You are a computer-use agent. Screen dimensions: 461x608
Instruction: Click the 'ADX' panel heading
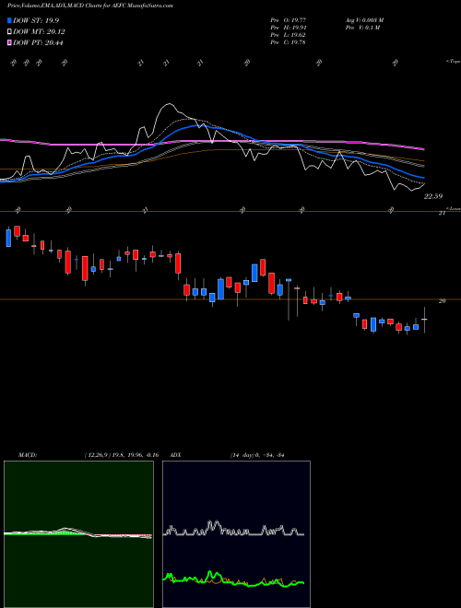pos(176,455)
